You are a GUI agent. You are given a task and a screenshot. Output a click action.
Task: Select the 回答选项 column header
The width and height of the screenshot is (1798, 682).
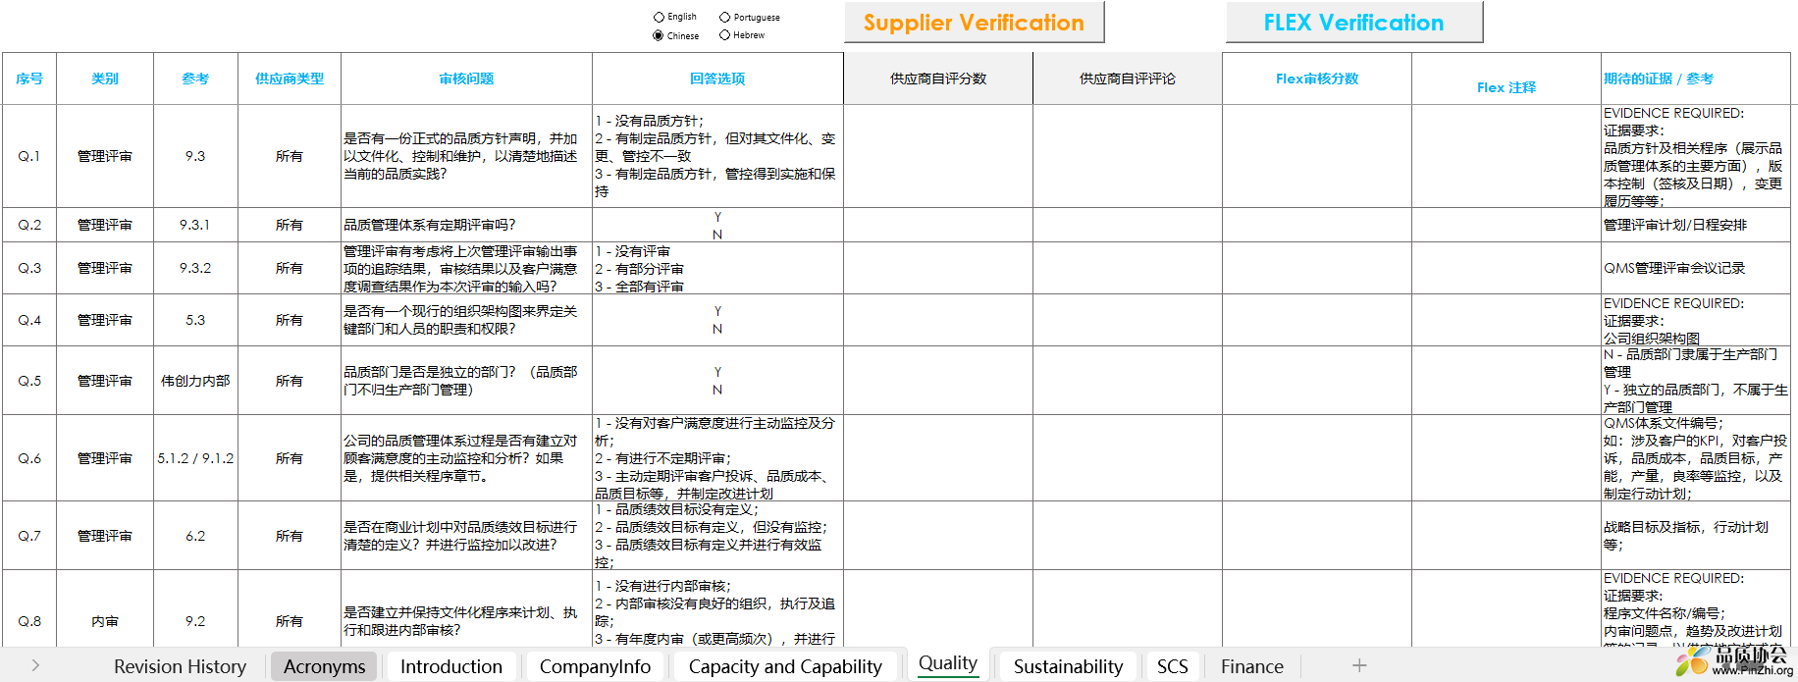click(717, 79)
